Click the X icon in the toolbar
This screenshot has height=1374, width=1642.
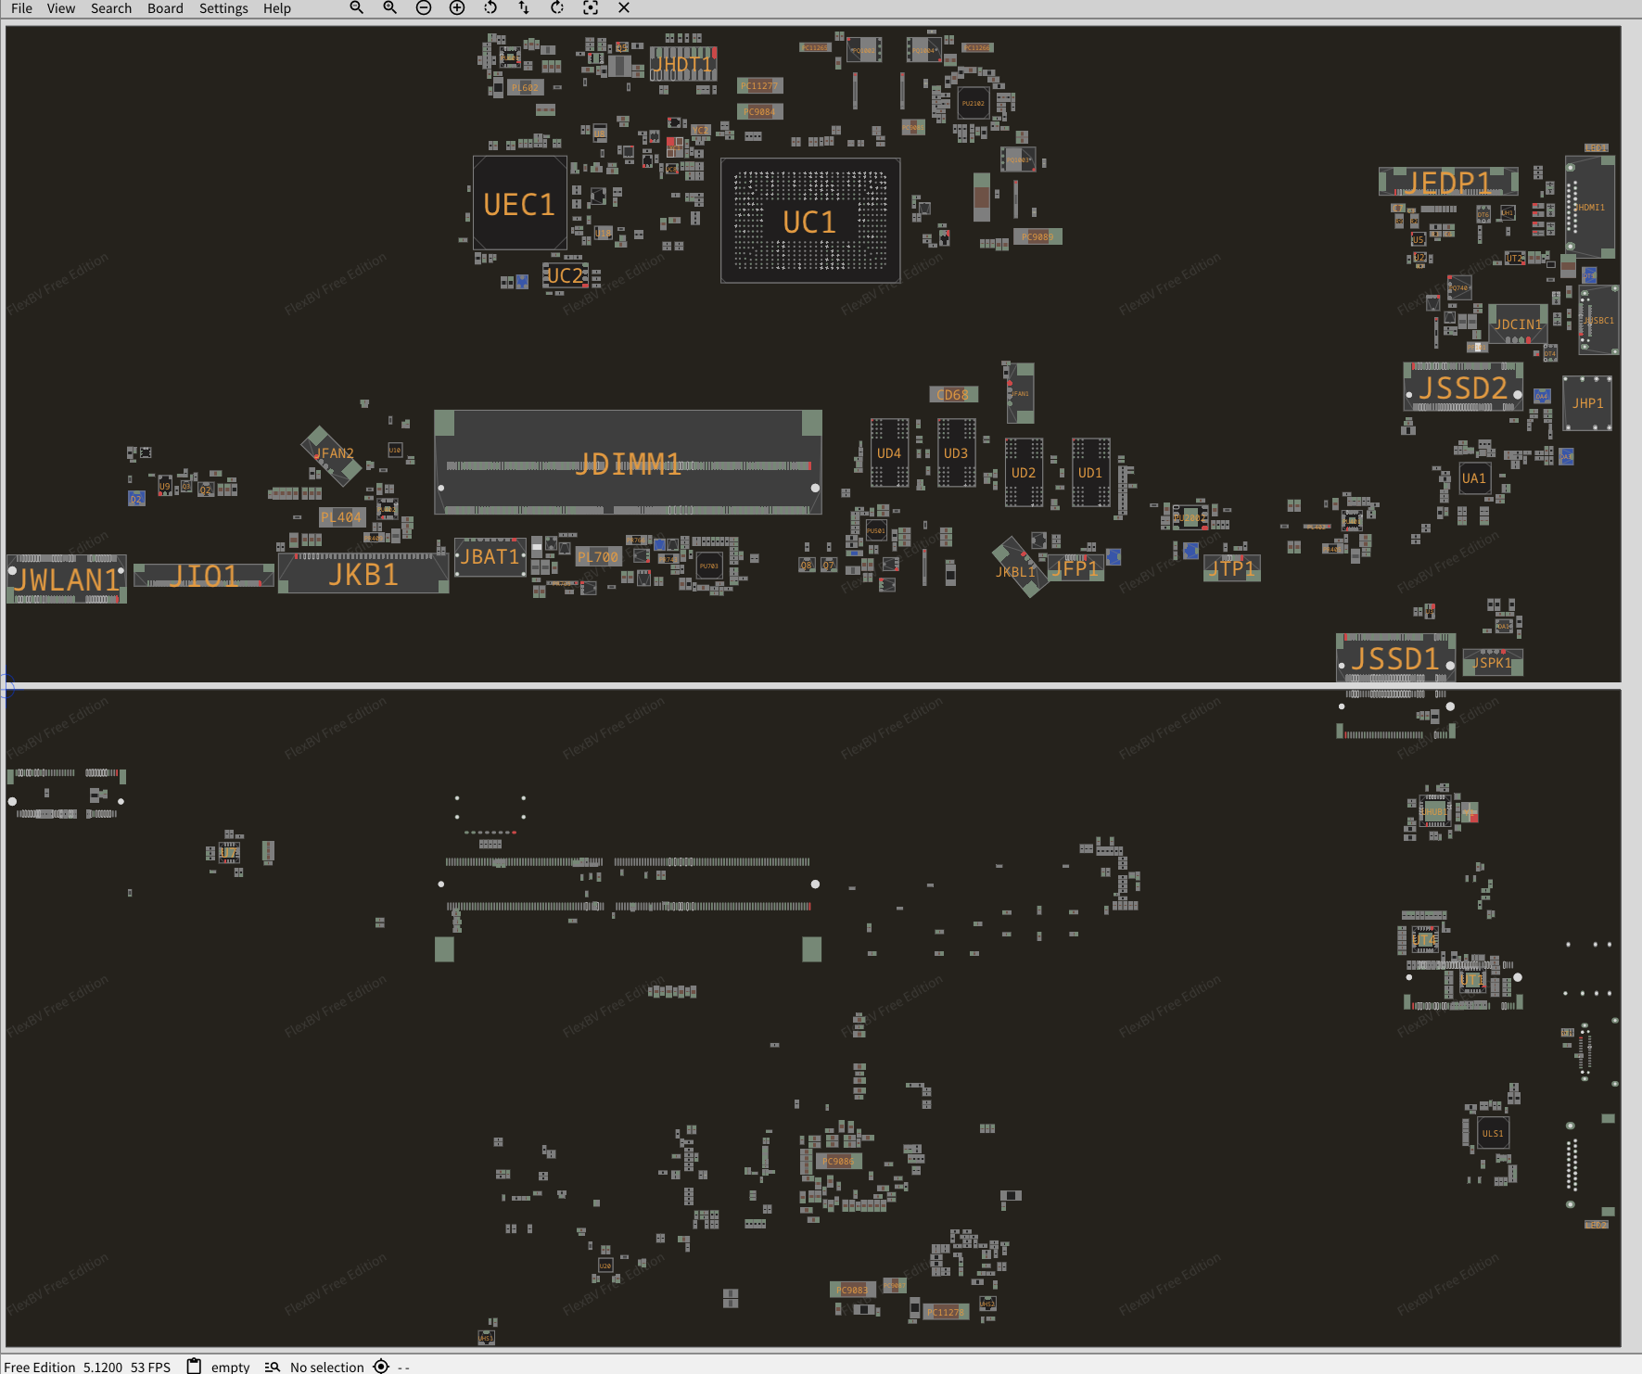pyautogui.click(x=624, y=8)
